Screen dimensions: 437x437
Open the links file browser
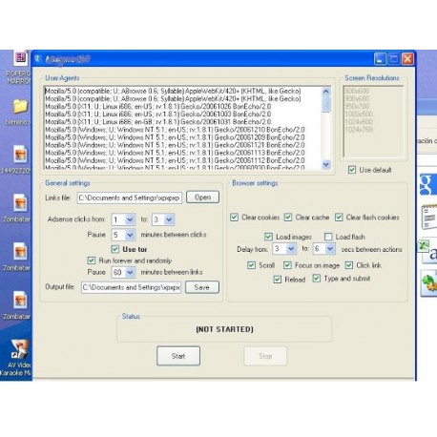tap(202, 198)
